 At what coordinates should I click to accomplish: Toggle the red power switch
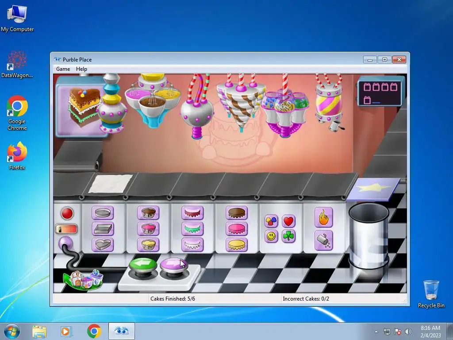[x=66, y=229]
